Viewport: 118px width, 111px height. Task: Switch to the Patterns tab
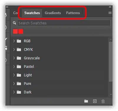tap(73, 13)
